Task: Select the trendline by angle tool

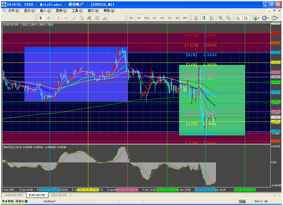Action: pos(104,18)
